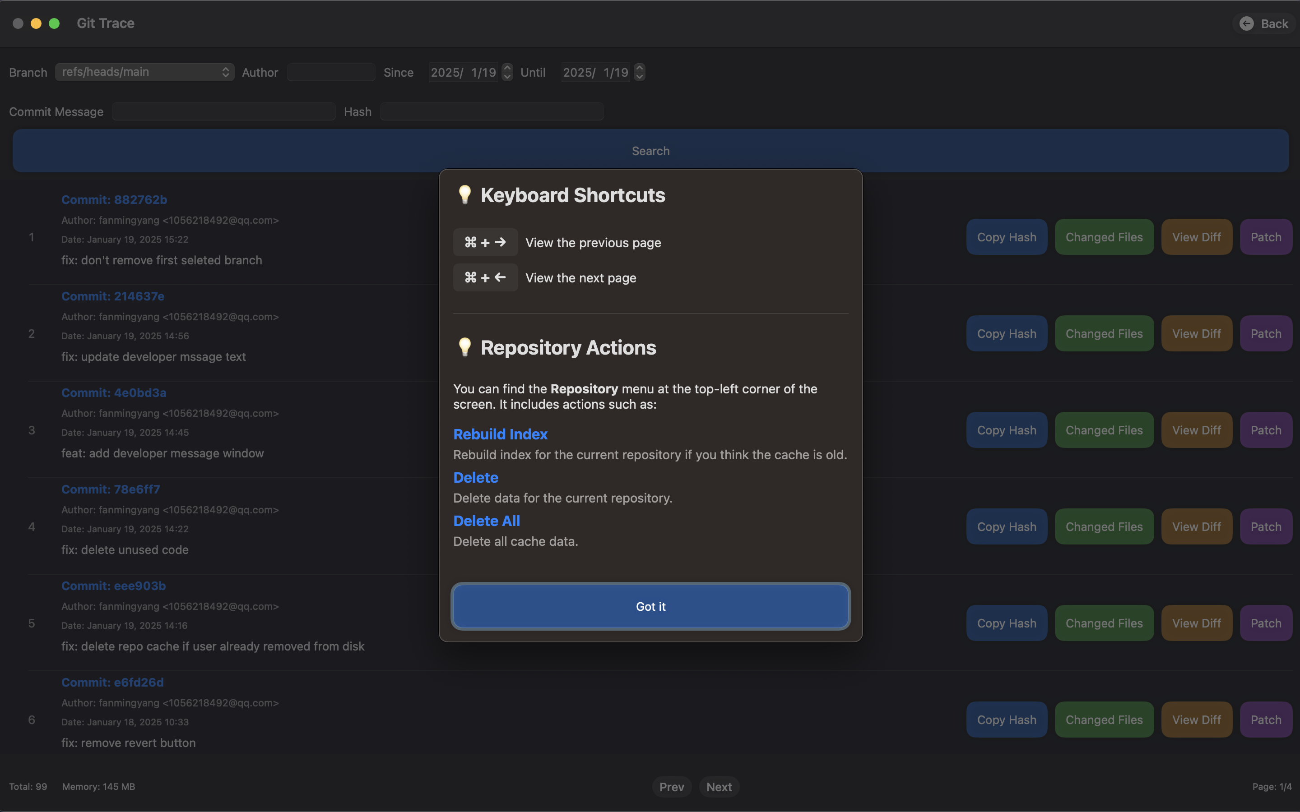Copy Hash for the first commit
Viewport: 1300px width, 812px height.
[x=1006, y=236]
